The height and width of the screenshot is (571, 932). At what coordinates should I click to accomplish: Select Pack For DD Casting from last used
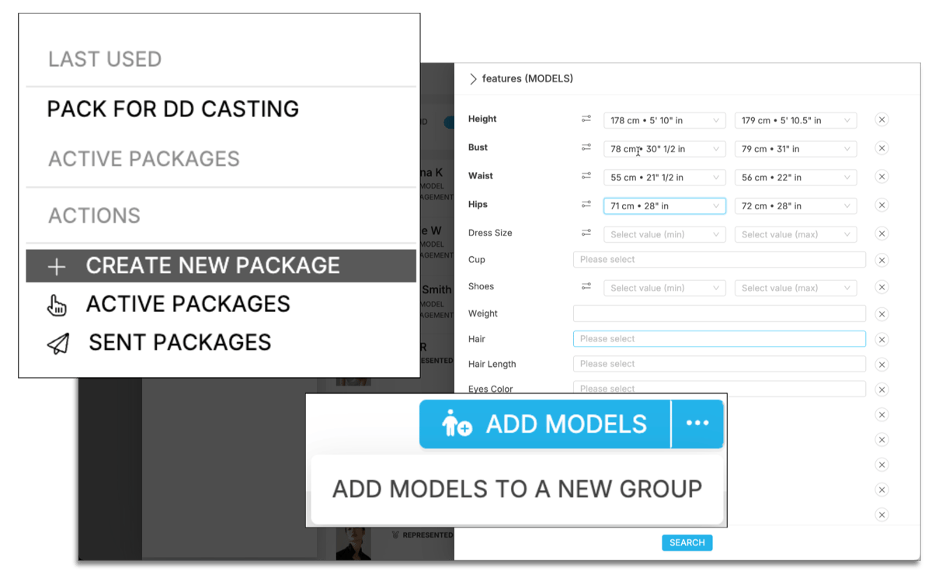click(x=173, y=109)
